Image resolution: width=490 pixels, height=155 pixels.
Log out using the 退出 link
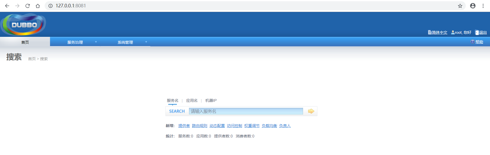pyautogui.click(x=483, y=33)
